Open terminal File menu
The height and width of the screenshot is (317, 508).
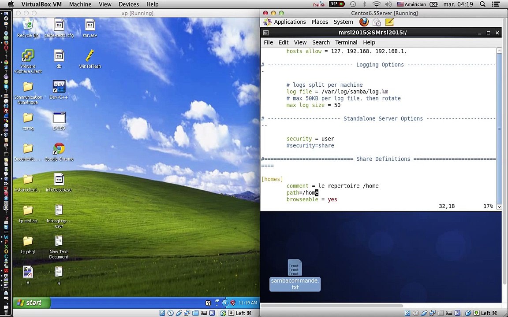click(268, 42)
